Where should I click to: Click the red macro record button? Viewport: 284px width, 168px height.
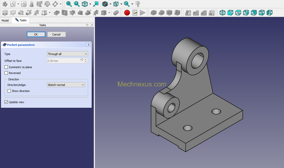127,13
